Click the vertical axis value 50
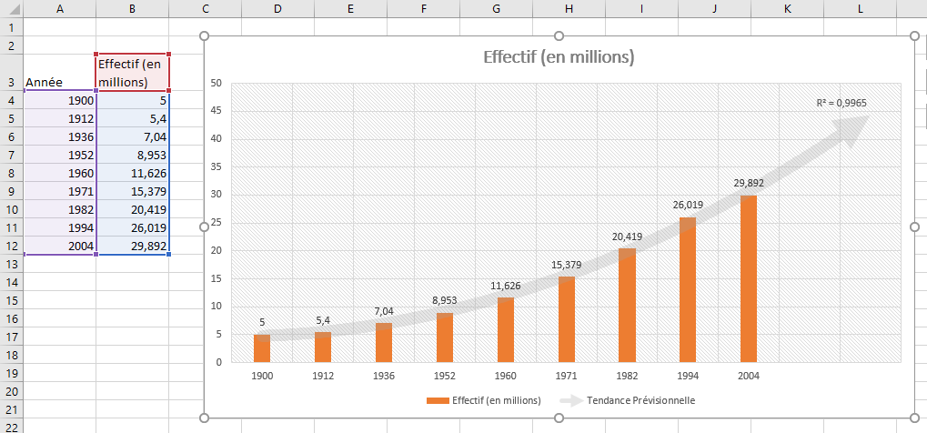Viewport: 927px width, 433px height. tap(216, 84)
